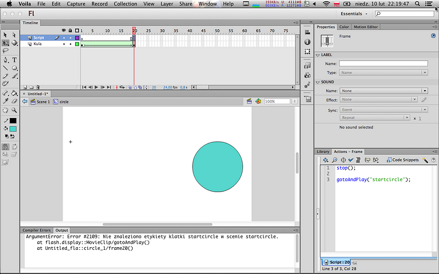Toggle visibility dot of Kula layer
This screenshot has height=274, width=439.
coord(64,44)
